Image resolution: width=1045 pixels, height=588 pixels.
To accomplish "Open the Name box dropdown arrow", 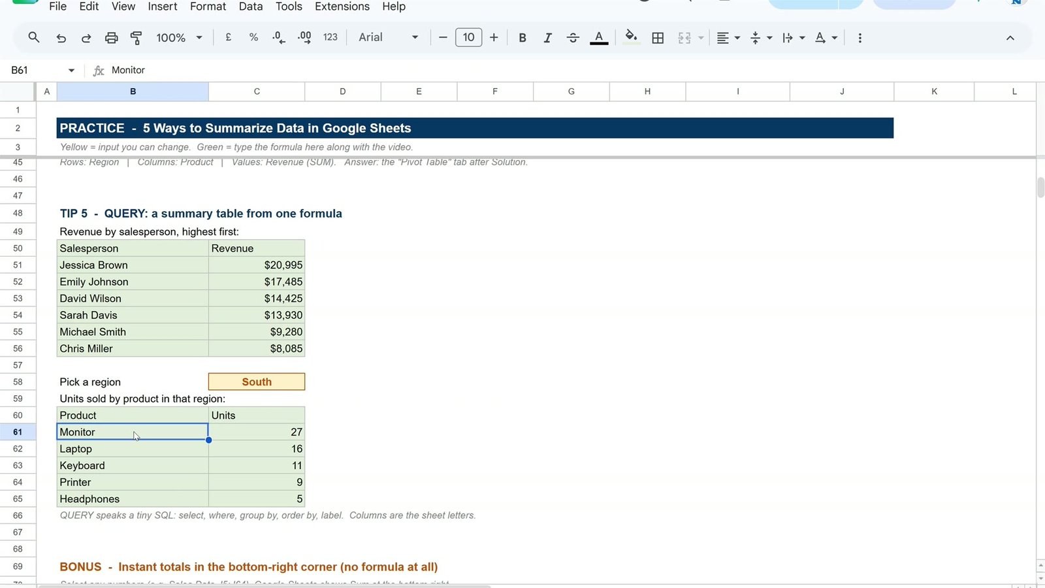I will [x=71, y=70].
